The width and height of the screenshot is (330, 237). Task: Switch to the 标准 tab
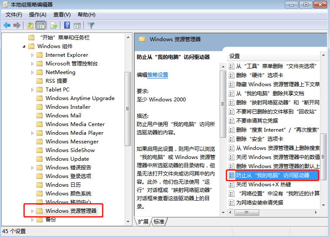click(x=159, y=222)
